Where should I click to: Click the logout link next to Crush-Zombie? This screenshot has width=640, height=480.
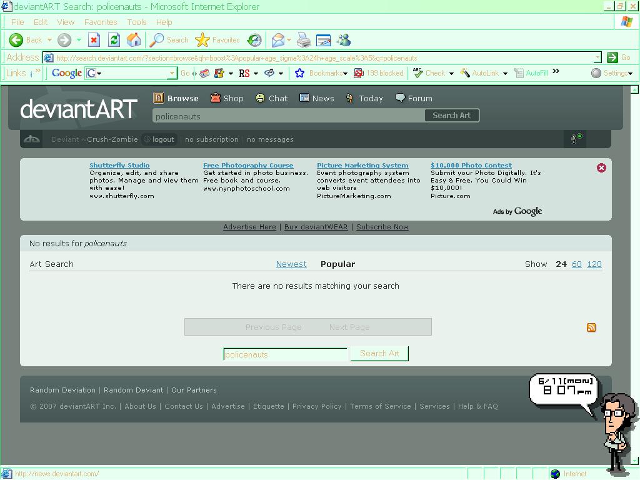163,139
